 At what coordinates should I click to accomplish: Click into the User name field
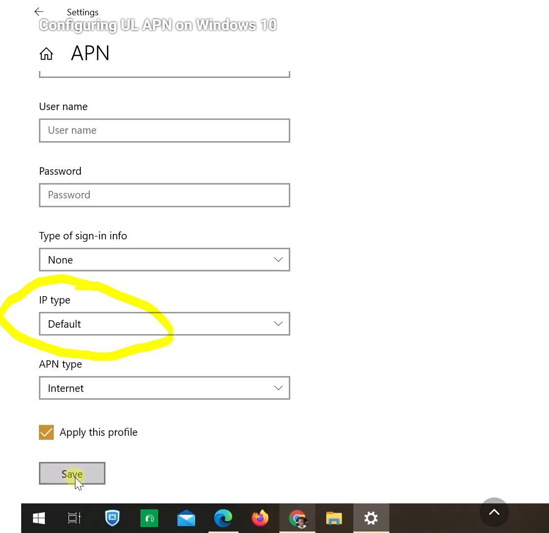(164, 130)
